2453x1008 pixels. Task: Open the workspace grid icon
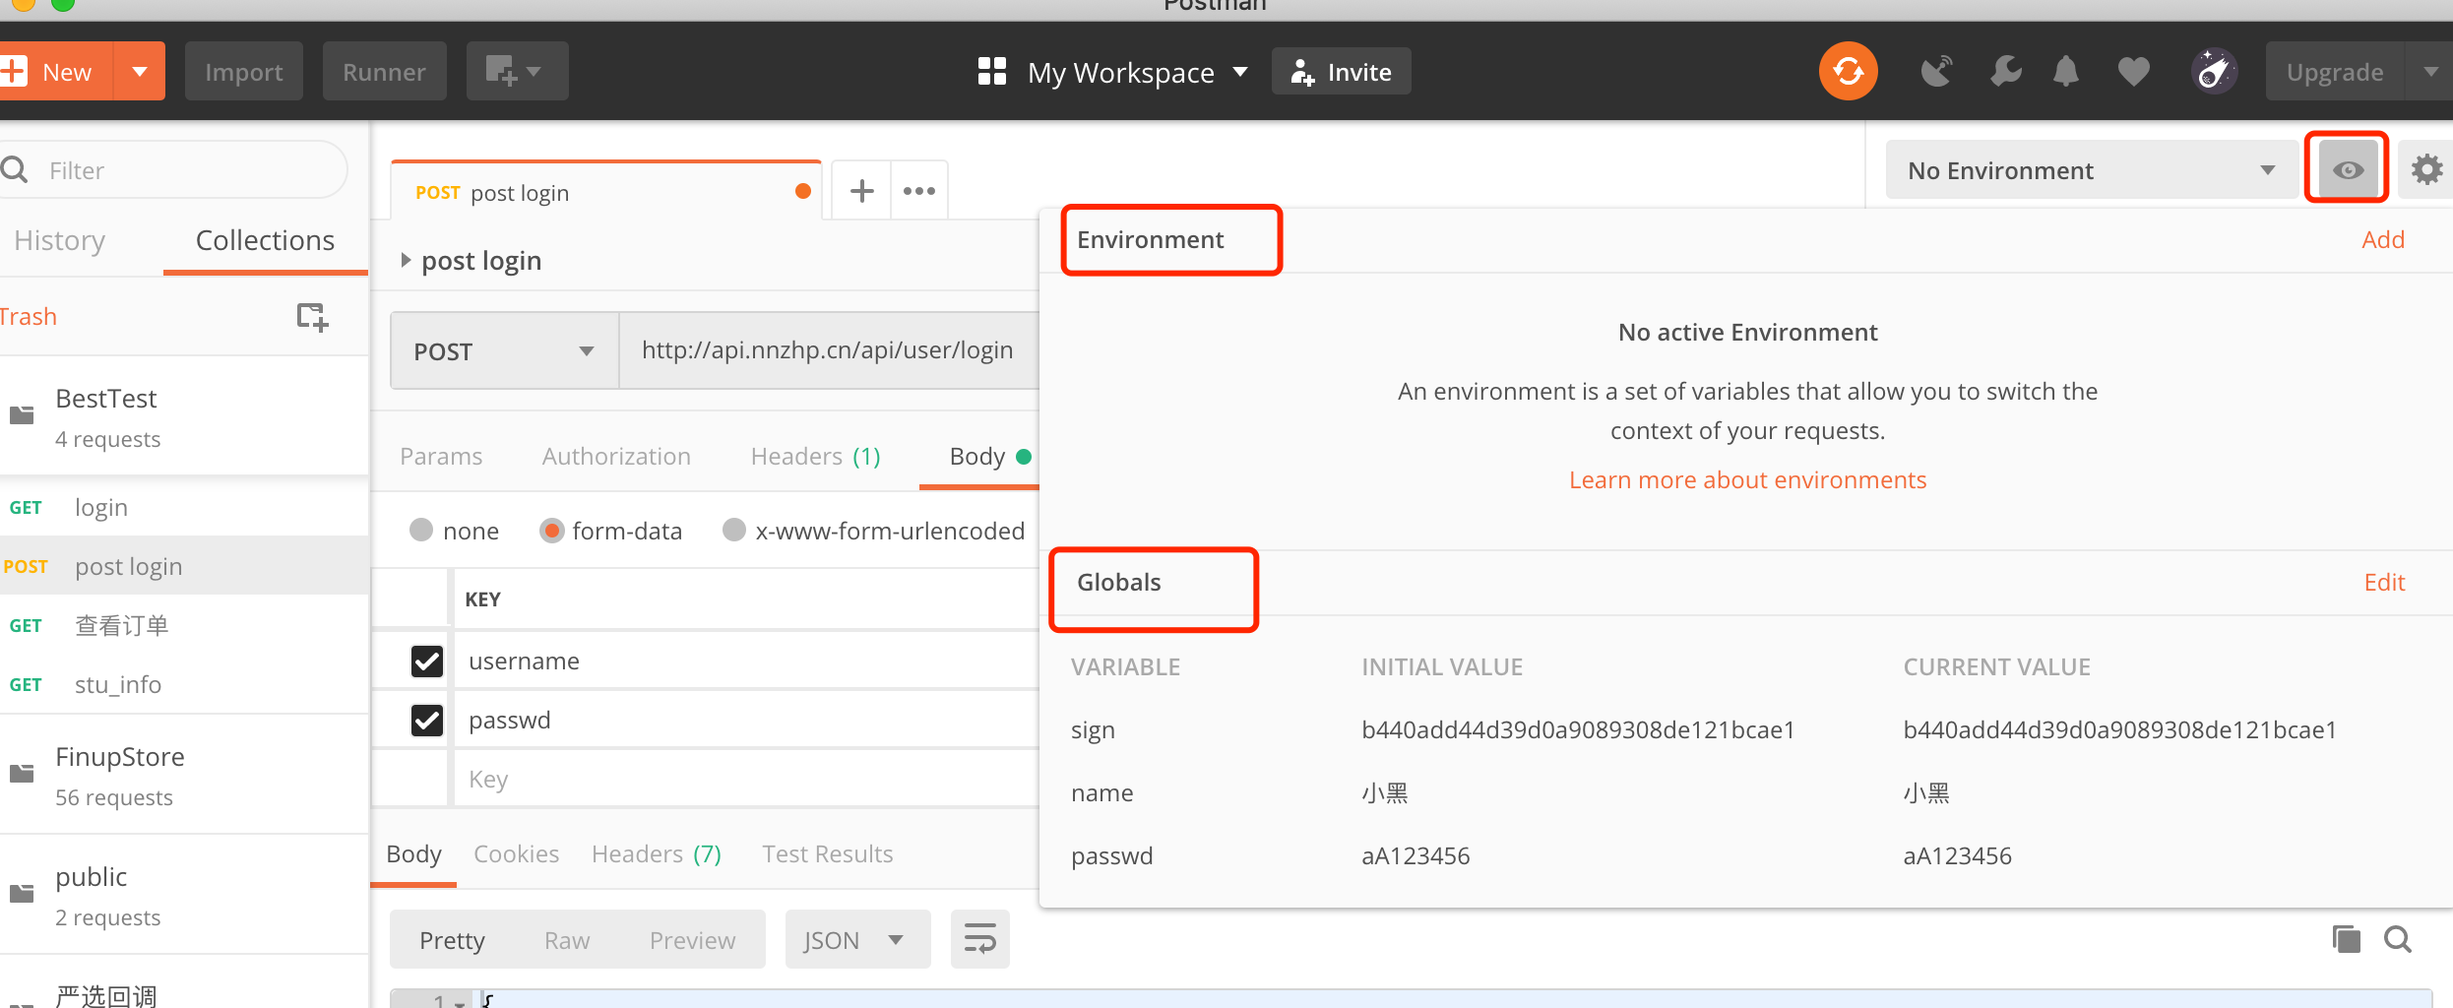pos(992,71)
